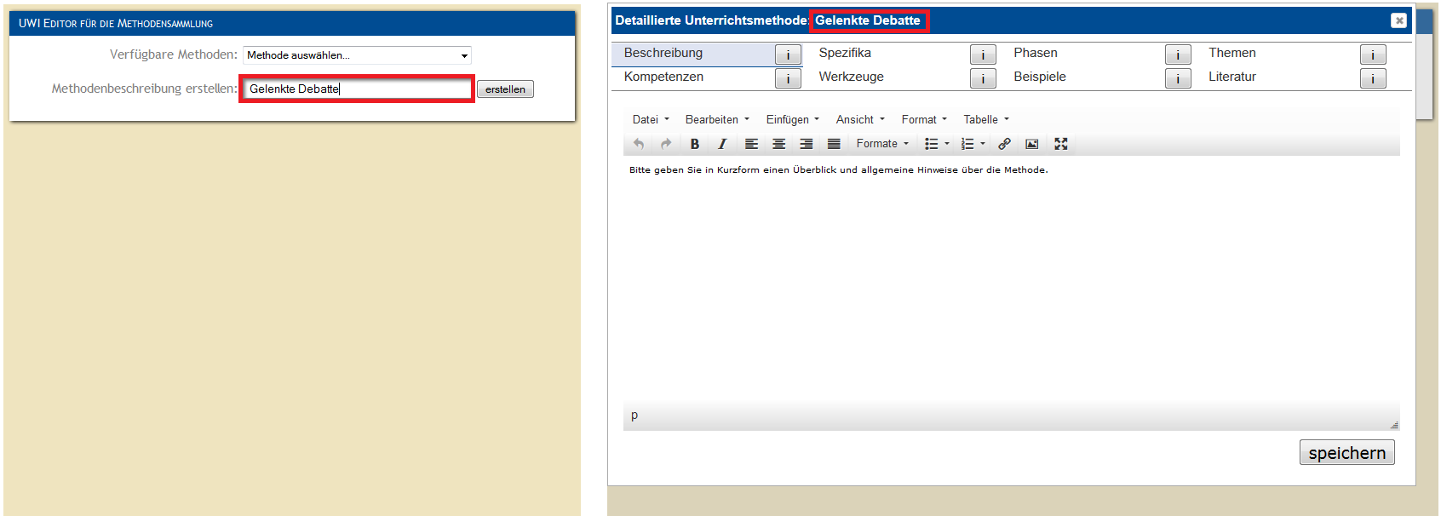Viewport: 1441px width, 516px height.
Task: Open the Einfügen menu
Action: tap(792, 120)
